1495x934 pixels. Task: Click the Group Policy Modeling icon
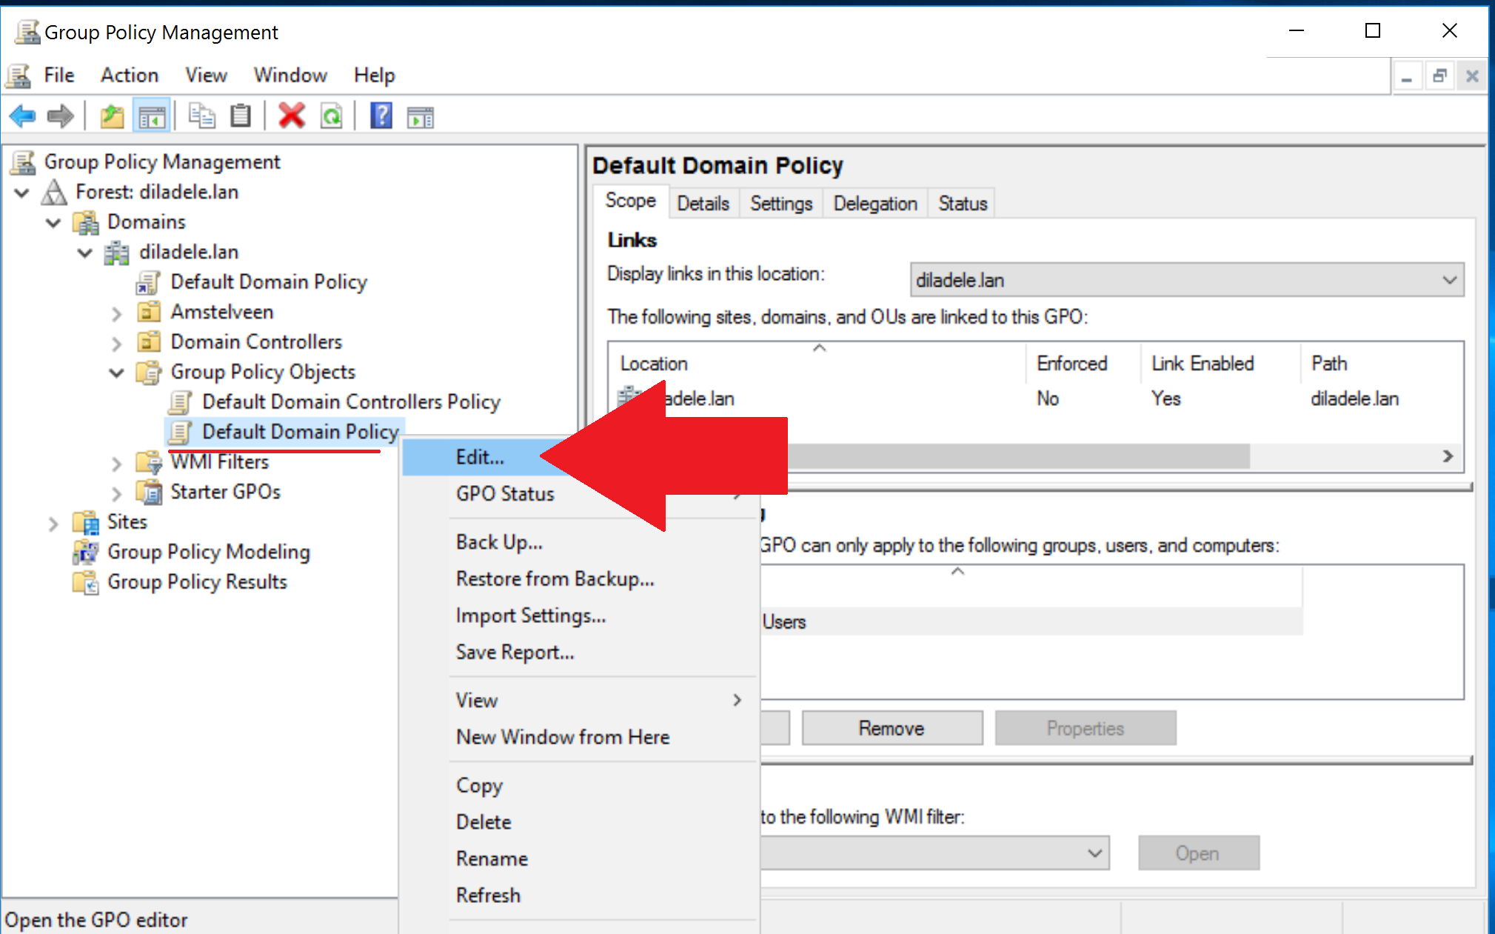point(86,552)
